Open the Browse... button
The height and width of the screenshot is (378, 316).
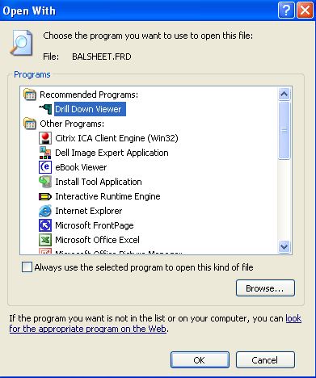(265, 288)
